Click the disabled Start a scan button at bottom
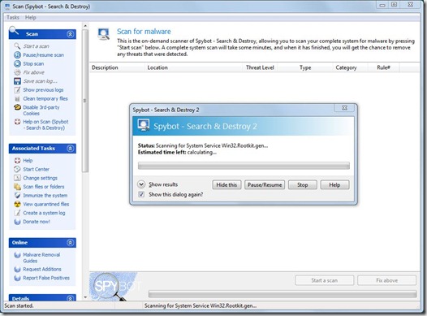This screenshot has width=427, height=316. pos(325,280)
